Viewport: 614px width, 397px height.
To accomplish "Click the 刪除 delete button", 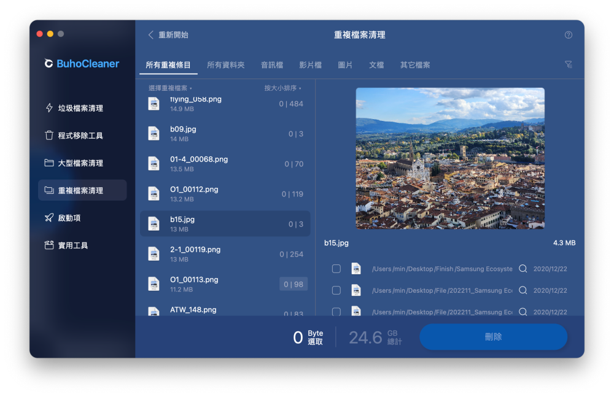I will (x=494, y=337).
